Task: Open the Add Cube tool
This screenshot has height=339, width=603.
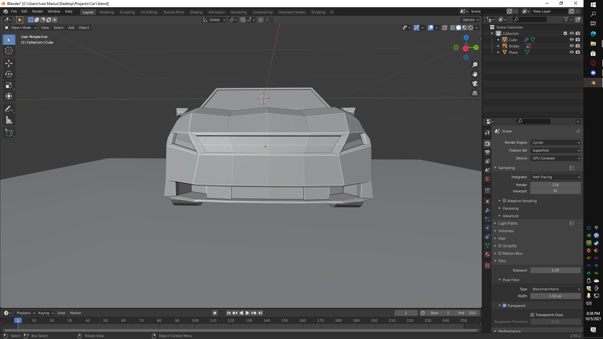Action: [x=9, y=133]
